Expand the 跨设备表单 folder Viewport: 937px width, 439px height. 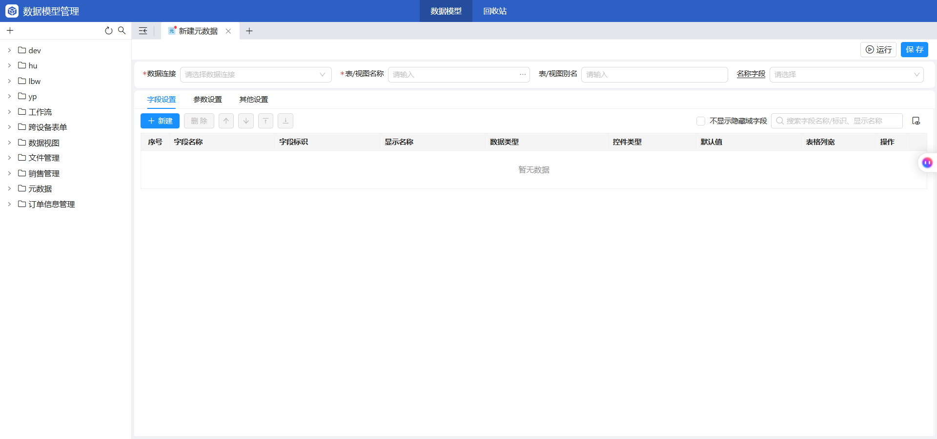coord(9,126)
